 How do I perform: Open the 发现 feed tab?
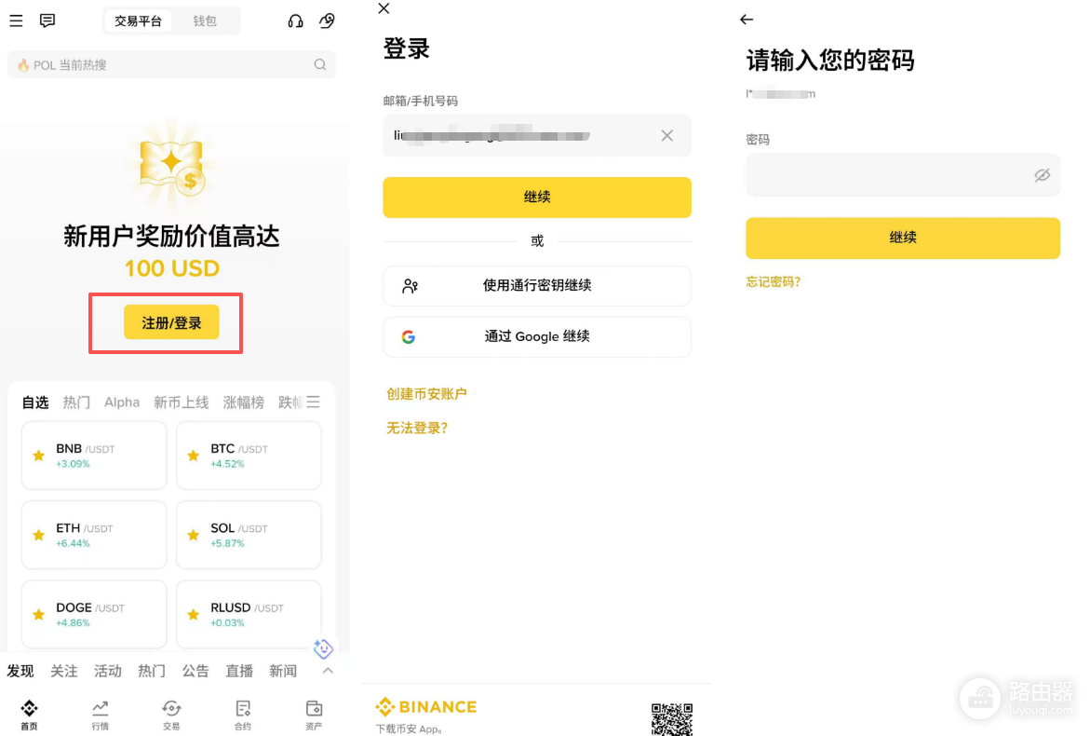point(20,671)
